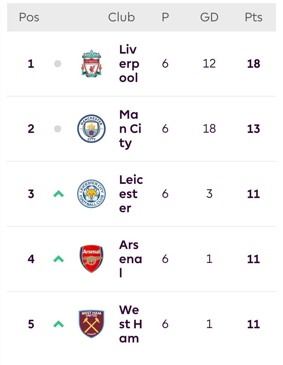This screenshot has width=283, height=365.
Task: Sort by the Club column header
Action: tap(122, 17)
